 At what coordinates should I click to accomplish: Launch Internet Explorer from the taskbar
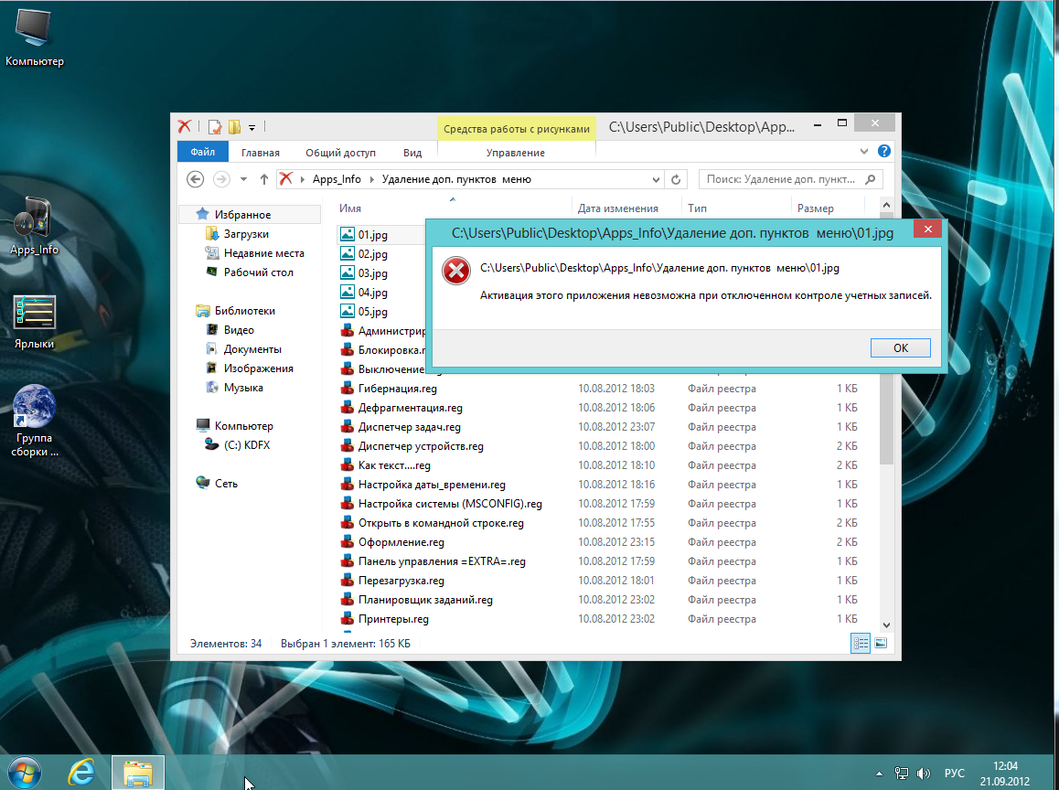81,773
